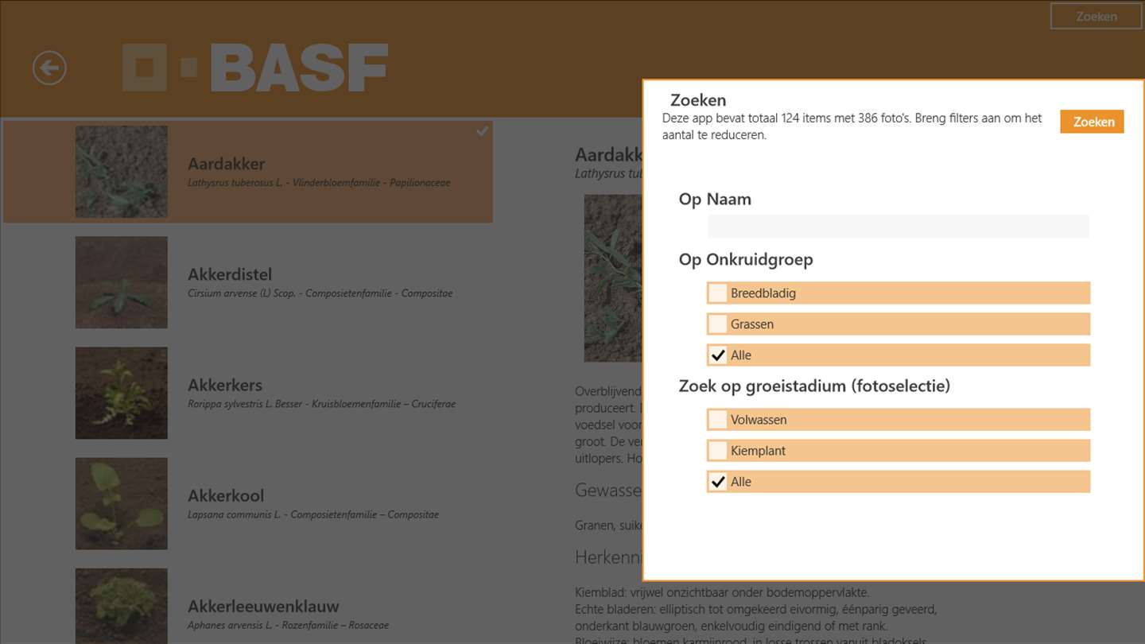Open the Akkerdistel plant thumbnail
The width and height of the screenshot is (1145, 644).
[121, 282]
